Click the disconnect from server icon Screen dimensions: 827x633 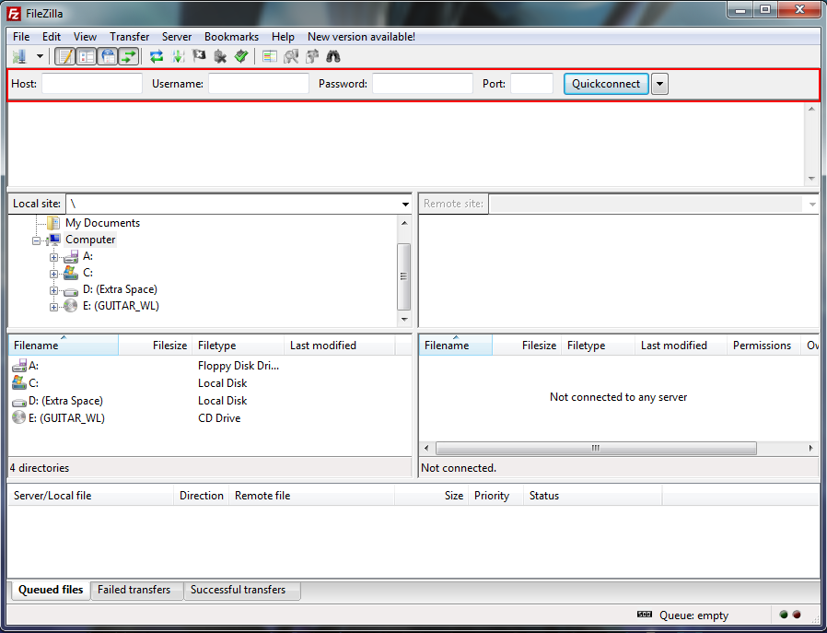(x=220, y=56)
